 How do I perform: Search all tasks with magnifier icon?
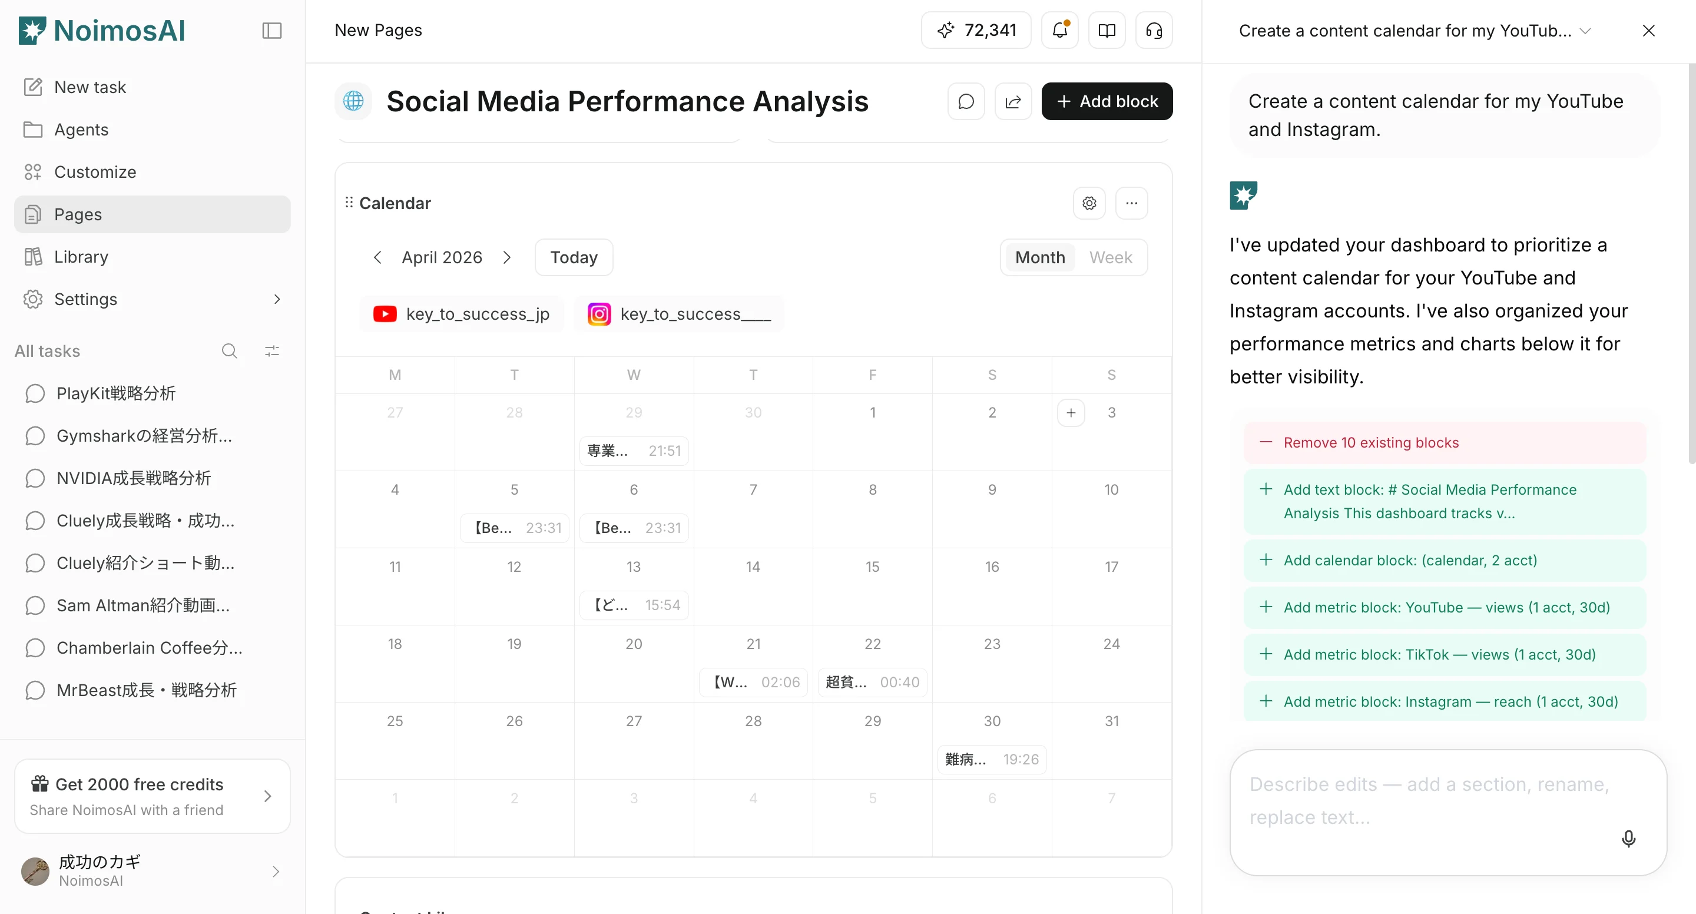229,351
